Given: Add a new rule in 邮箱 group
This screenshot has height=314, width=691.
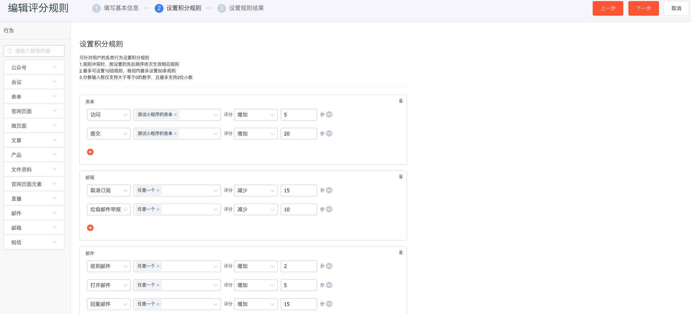Looking at the screenshot, I should click(x=90, y=228).
